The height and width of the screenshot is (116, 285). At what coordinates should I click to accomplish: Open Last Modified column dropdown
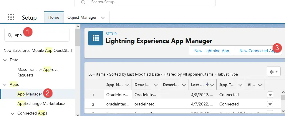[212, 85]
